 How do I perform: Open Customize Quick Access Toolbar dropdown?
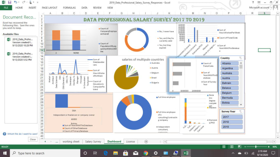(x=37, y=2)
